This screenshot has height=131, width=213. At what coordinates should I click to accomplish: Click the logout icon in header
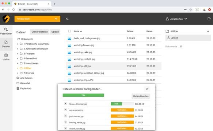click(209, 19)
